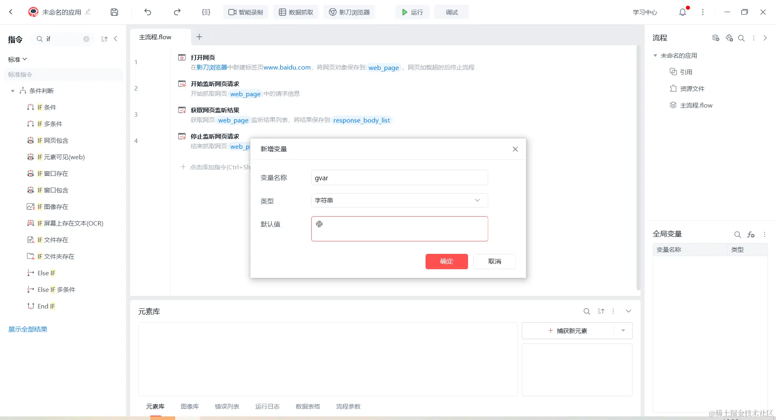776x420 pixels.
Task: Search in the 流程 panel
Action: click(741, 38)
